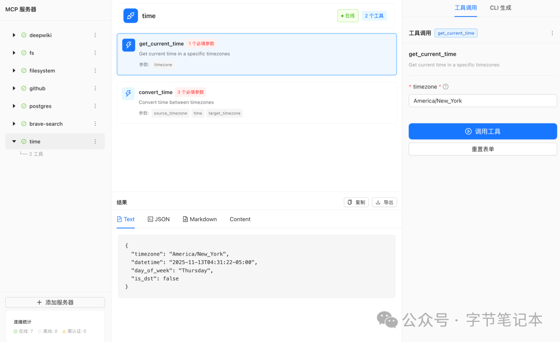Click the target_timezone parameter tag
The image size is (560, 342).
225,113
